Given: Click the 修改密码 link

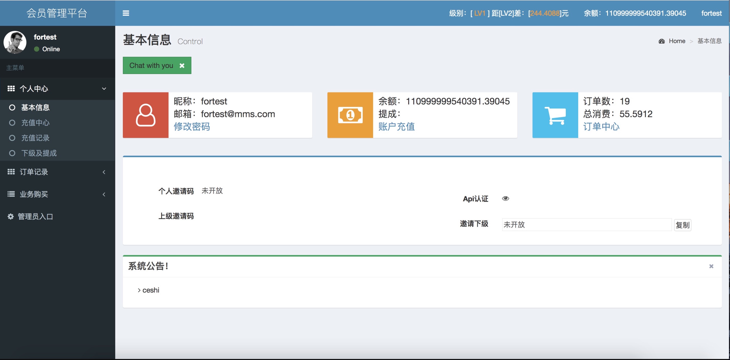Looking at the screenshot, I should [x=192, y=127].
